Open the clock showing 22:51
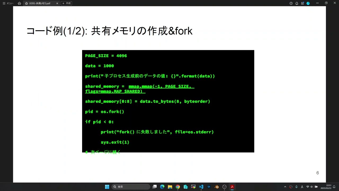 tap(326, 187)
